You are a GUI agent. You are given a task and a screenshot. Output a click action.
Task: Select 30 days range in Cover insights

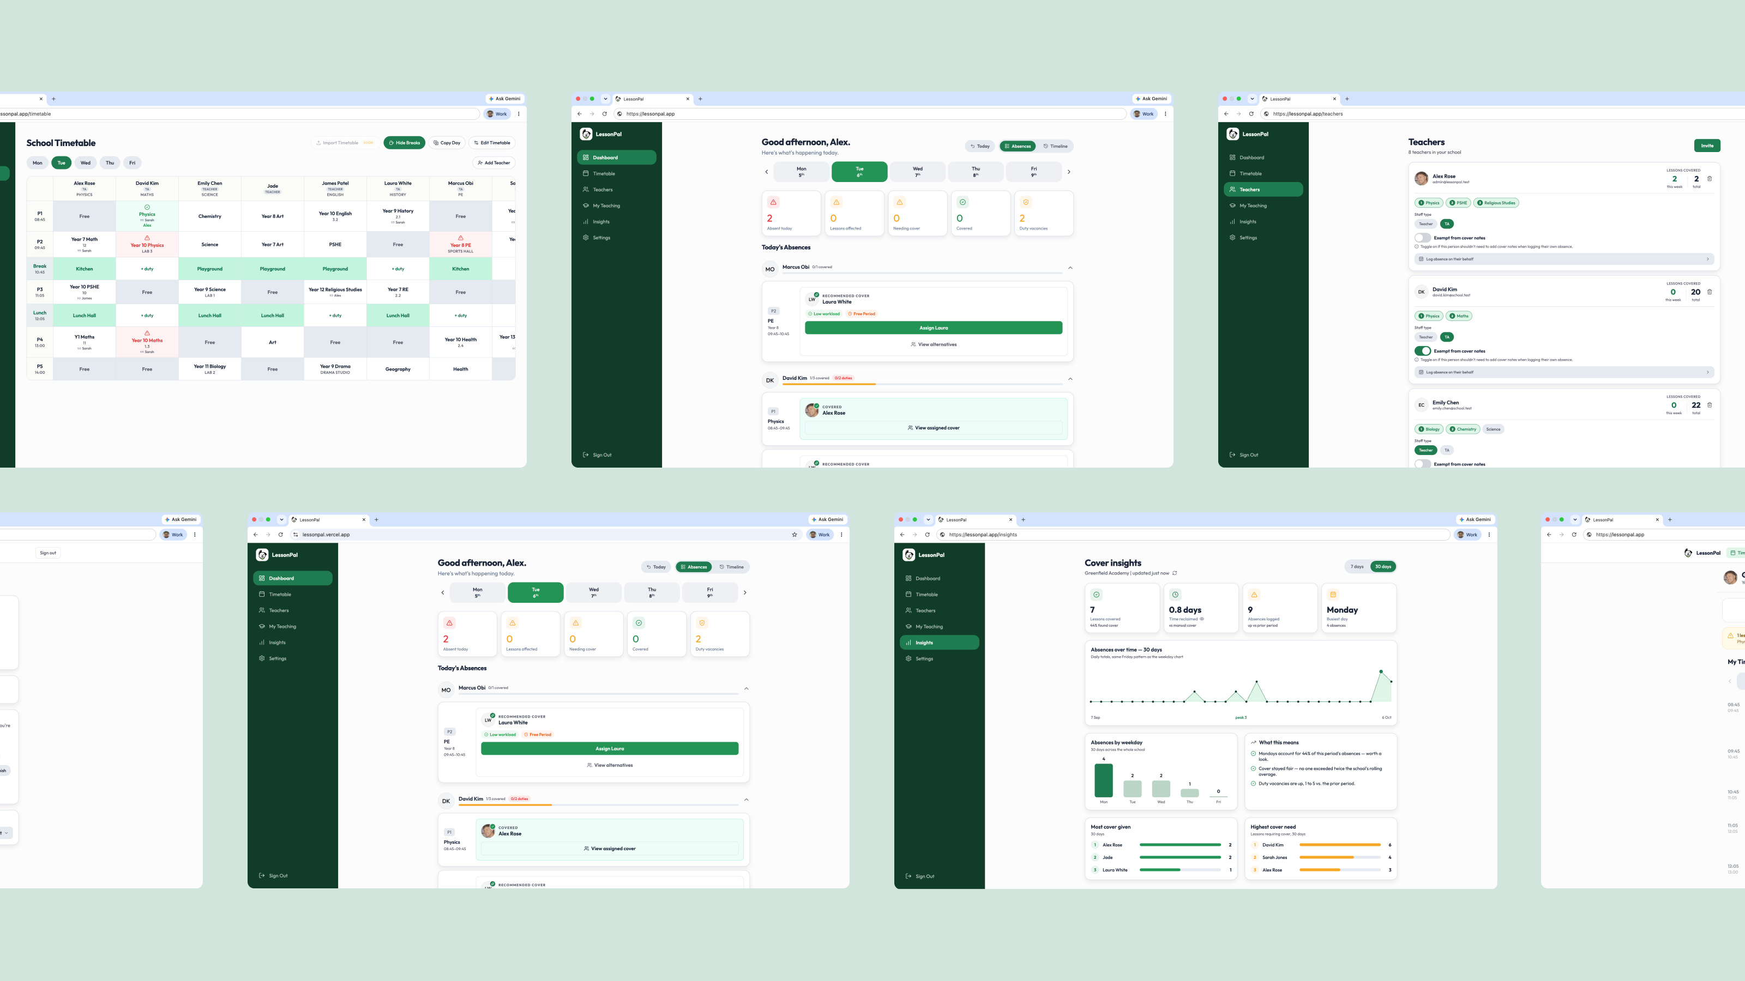1382,567
